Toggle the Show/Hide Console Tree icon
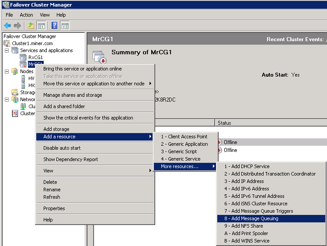The image size is (327, 246). click(x=41, y=25)
